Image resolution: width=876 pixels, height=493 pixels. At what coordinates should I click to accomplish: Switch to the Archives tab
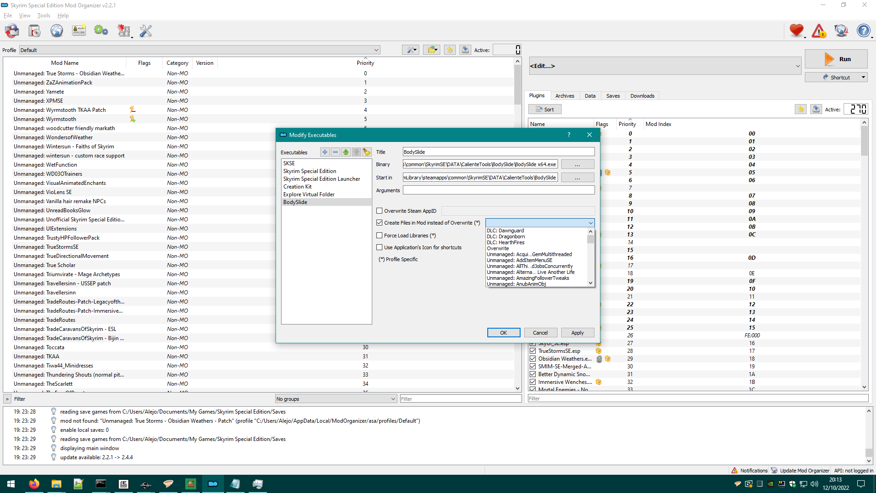[564, 96]
